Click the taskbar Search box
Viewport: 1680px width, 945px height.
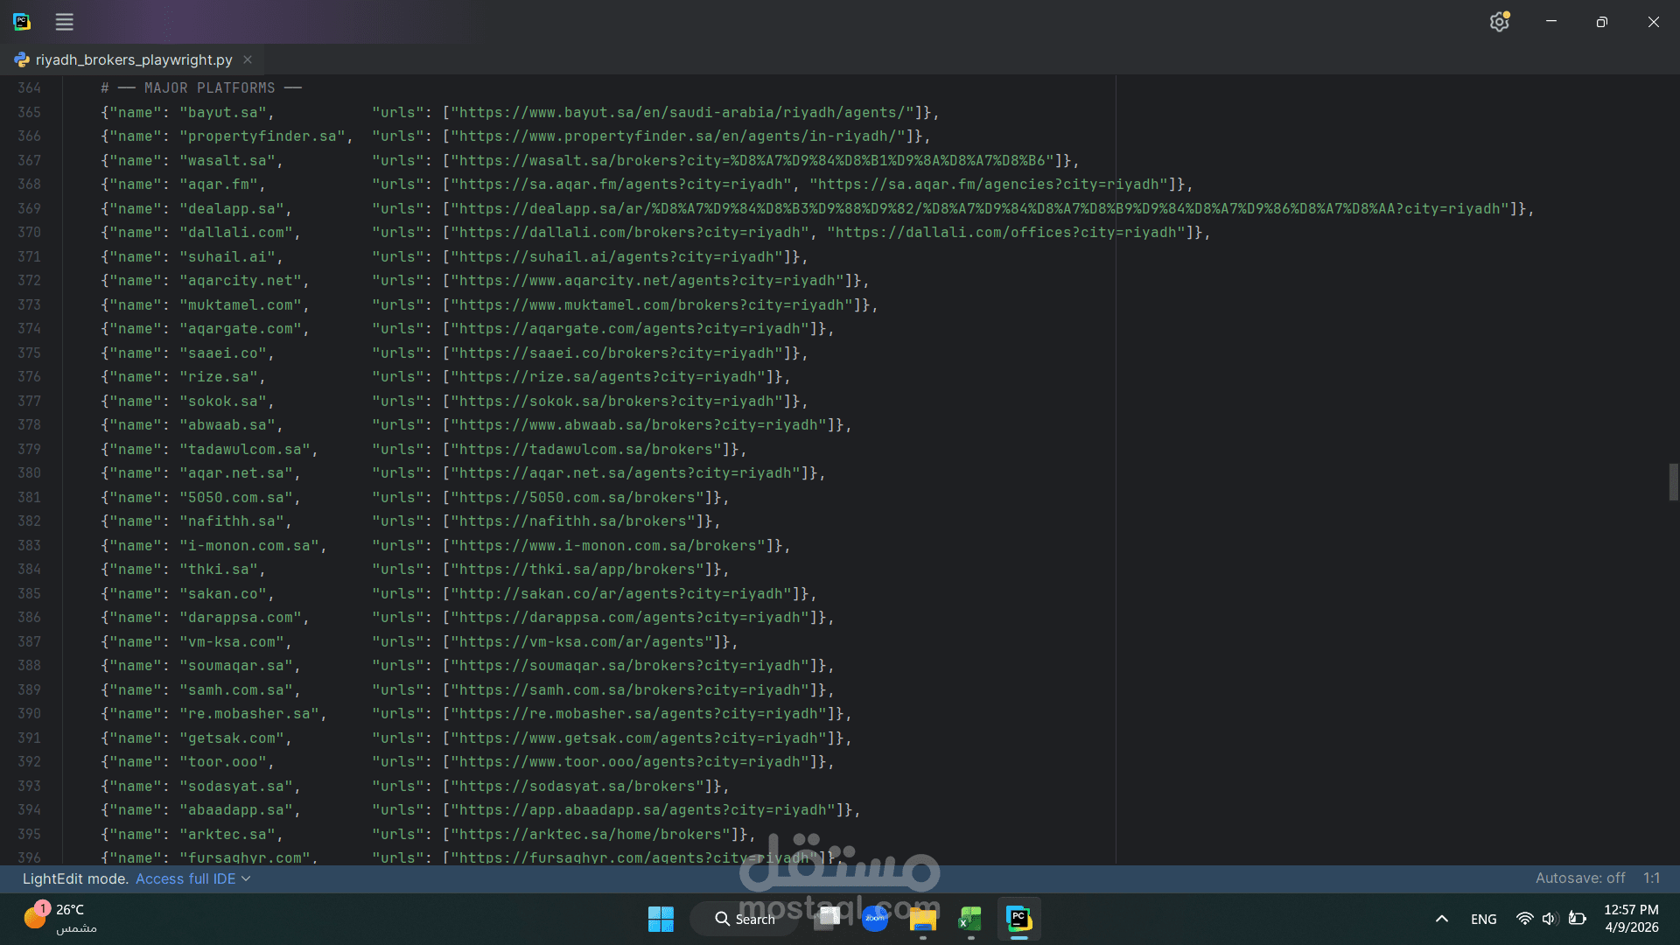745,919
